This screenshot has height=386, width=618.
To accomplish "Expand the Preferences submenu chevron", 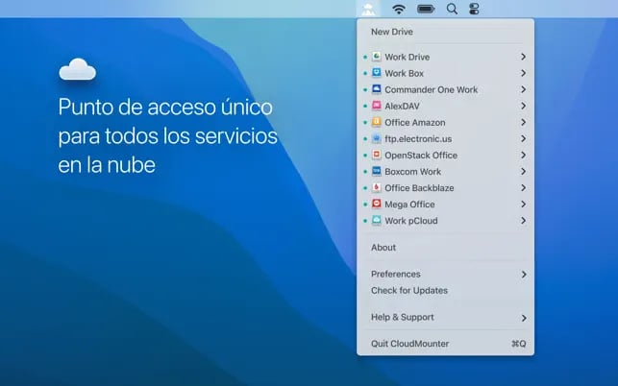I will (523, 275).
